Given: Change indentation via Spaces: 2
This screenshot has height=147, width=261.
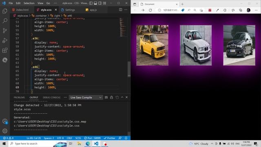Looking at the screenshot, I should coord(49,138).
